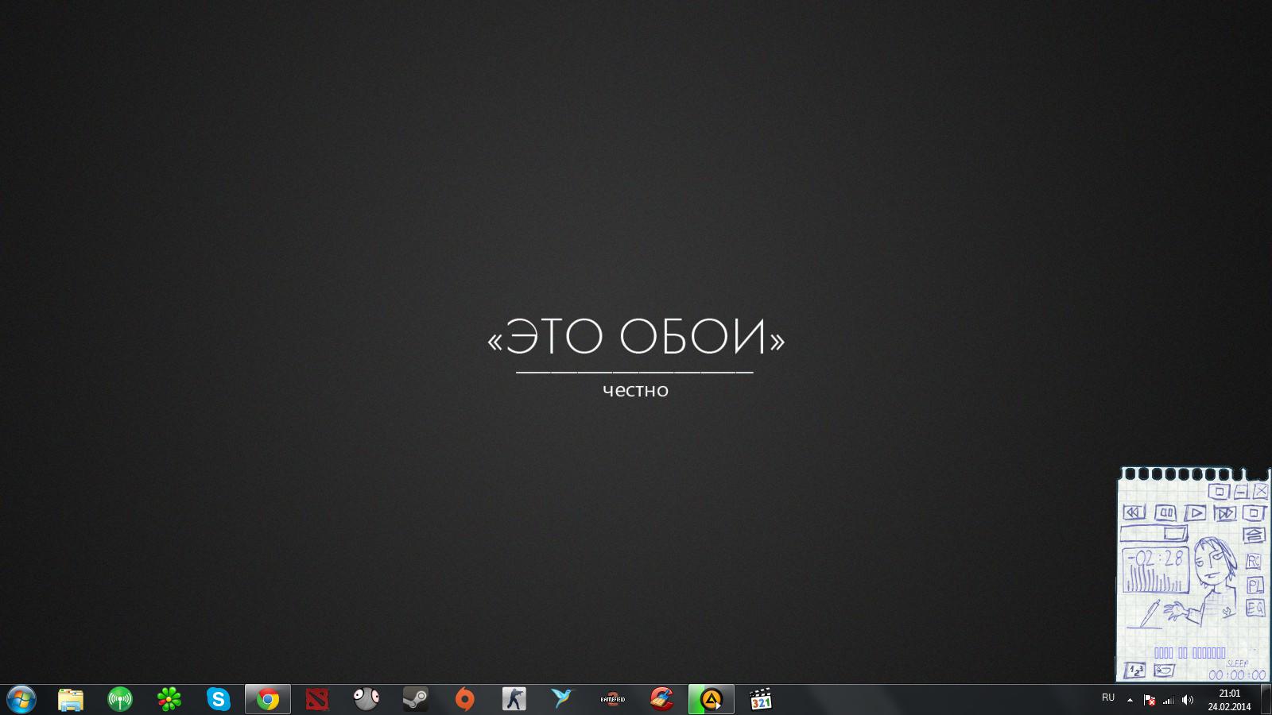Play track in sketch-skin player
The height and width of the screenshot is (715, 1272).
click(1195, 513)
